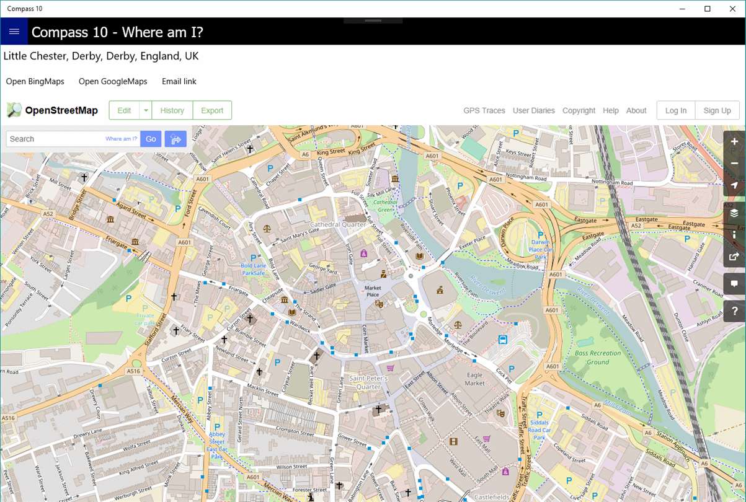Click the 'Cathedral Quarter' map label
Viewport: 746px width, 502px height.
[338, 224]
